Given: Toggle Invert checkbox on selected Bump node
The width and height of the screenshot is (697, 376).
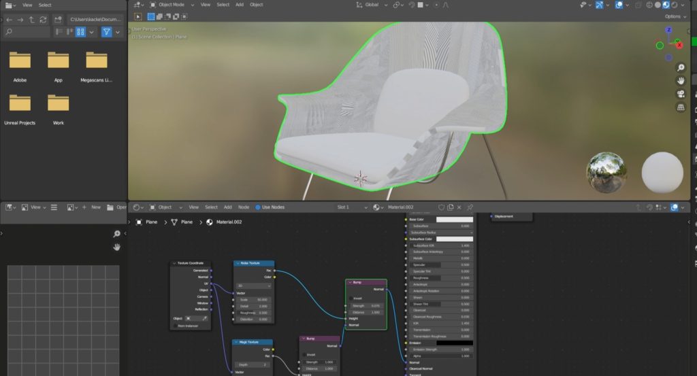Looking at the screenshot, I should (x=352, y=298).
